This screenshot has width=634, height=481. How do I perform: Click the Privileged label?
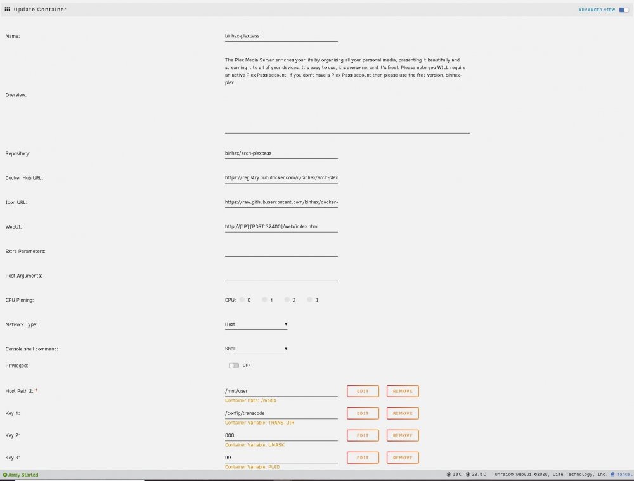tap(16, 366)
